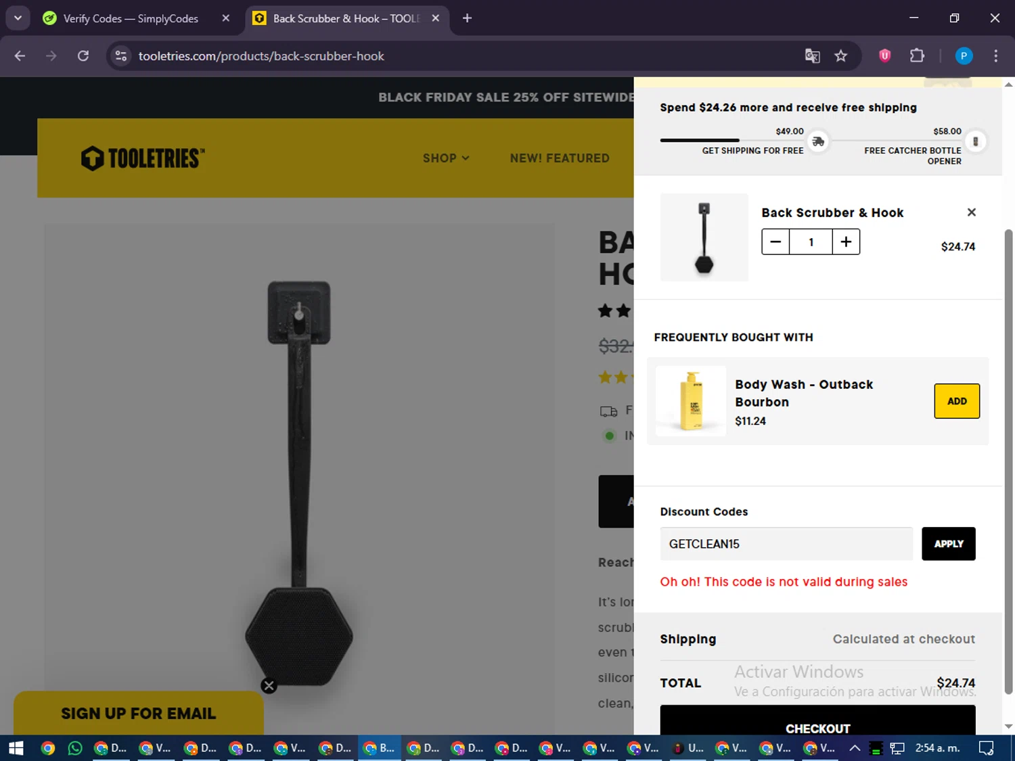Decrease quantity with the minus button
The height and width of the screenshot is (761, 1015).
click(x=775, y=242)
